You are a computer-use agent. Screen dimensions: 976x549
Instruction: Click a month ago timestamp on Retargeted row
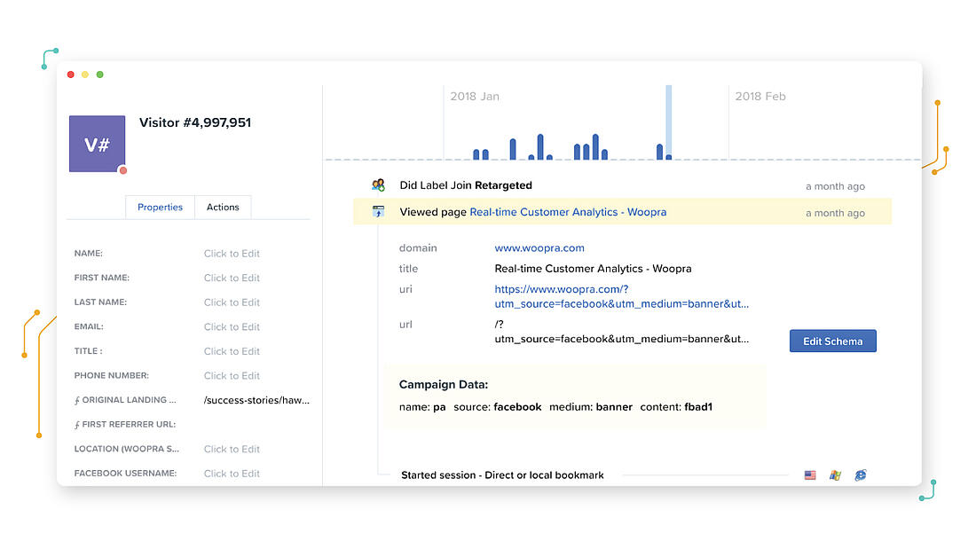835,186
